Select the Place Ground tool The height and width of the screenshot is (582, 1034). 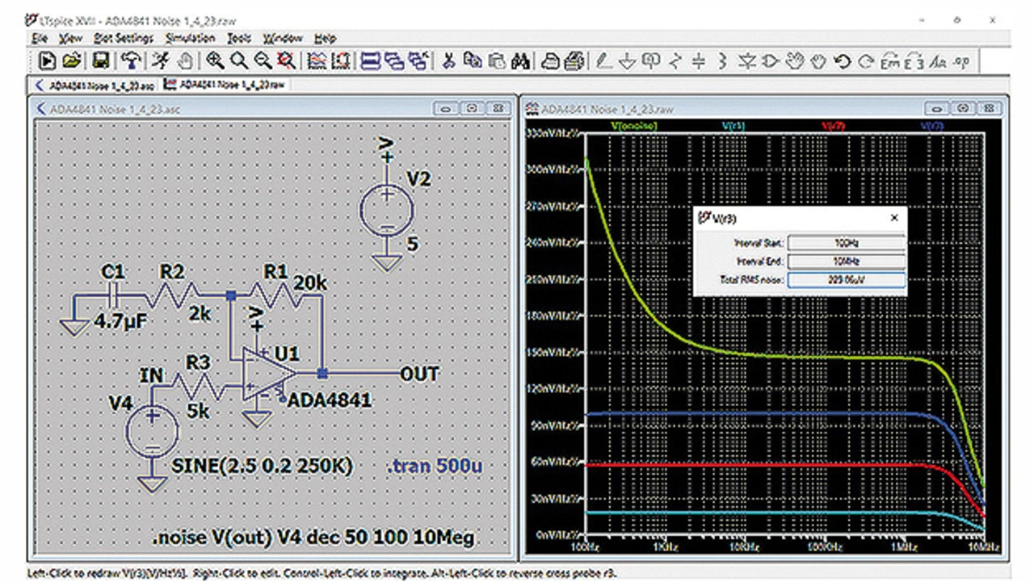(x=627, y=61)
